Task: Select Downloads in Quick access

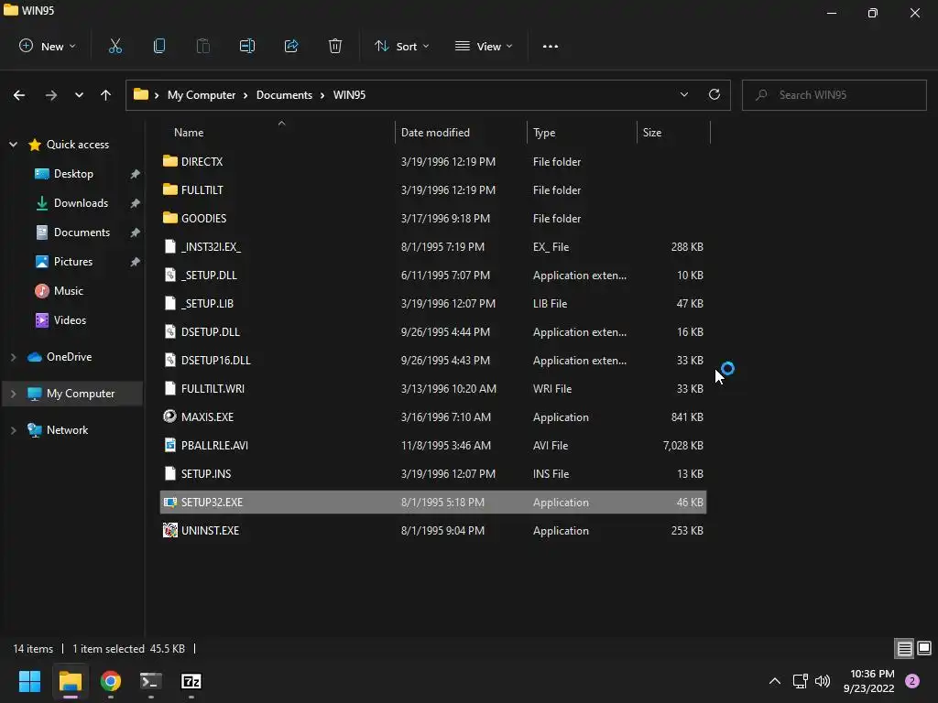Action: (81, 202)
